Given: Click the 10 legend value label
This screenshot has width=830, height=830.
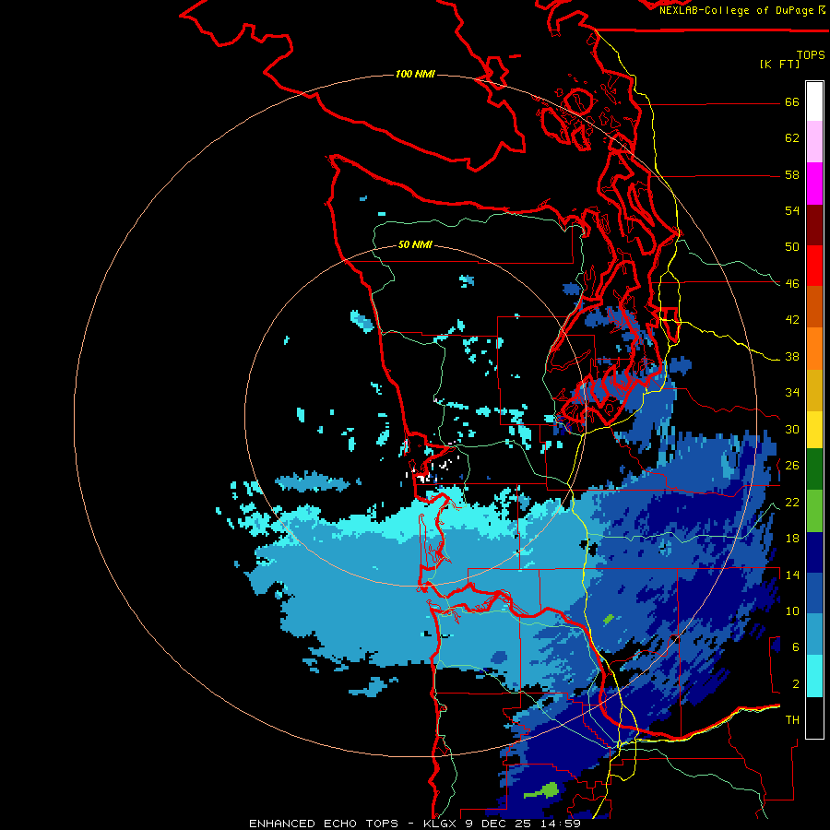Looking at the screenshot, I should [x=792, y=611].
